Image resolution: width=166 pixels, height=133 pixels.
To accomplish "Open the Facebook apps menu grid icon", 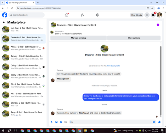I will (147, 15).
